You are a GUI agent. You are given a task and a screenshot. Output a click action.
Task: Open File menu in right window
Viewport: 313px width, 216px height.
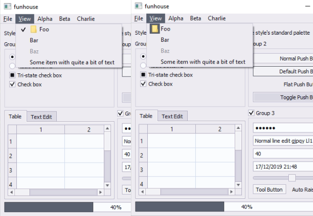(x=139, y=18)
